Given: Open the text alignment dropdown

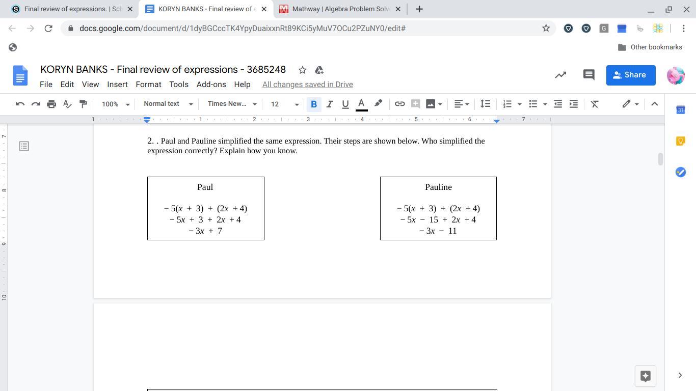Looking at the screenshot, I should point(461,104).
